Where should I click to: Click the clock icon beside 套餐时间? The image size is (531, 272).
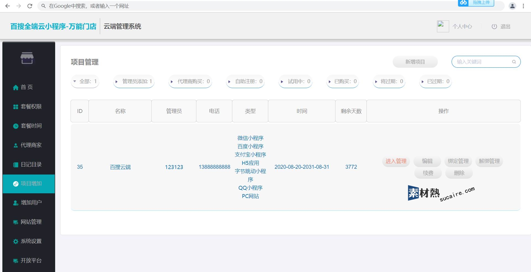pos(16,126)
